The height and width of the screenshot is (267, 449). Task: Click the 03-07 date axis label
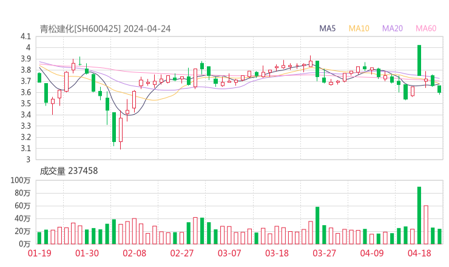tap(229, 253)
